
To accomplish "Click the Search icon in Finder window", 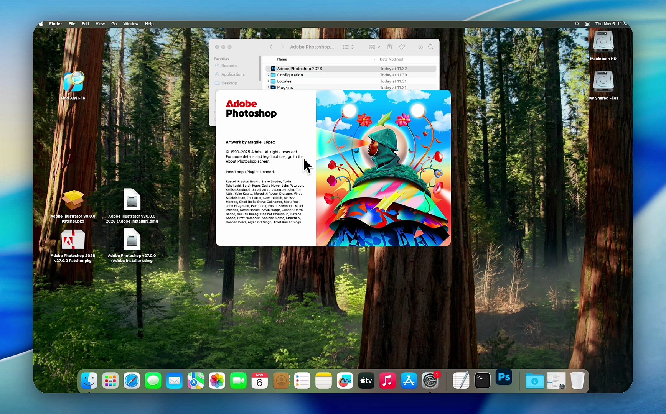I will (431, 47).
